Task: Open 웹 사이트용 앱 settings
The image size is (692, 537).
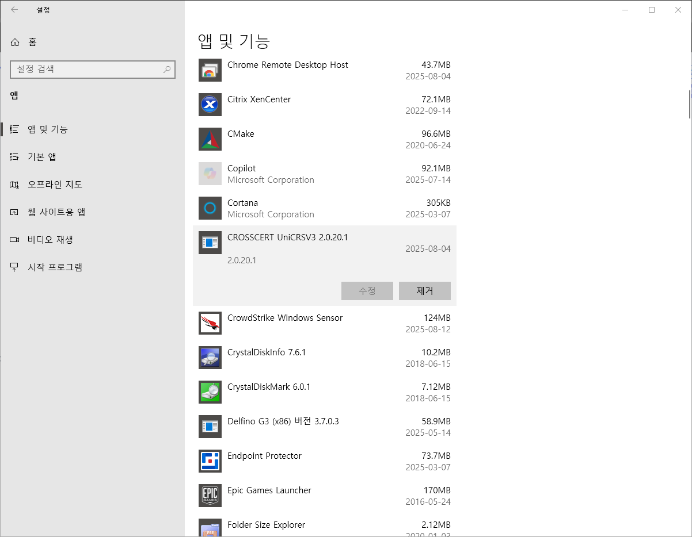Action: pos(92,212)
